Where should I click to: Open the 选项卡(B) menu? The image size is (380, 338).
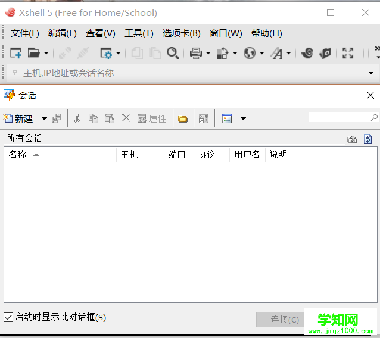(x=182, y=33)
